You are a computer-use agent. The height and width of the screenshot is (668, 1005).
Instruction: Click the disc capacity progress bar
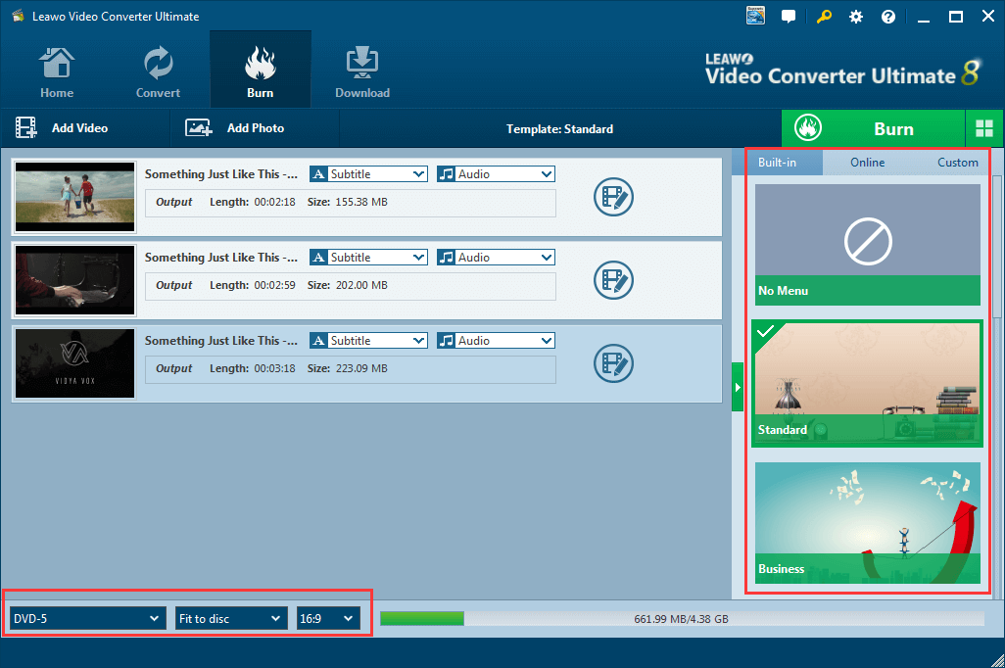(x=682, y=619)
